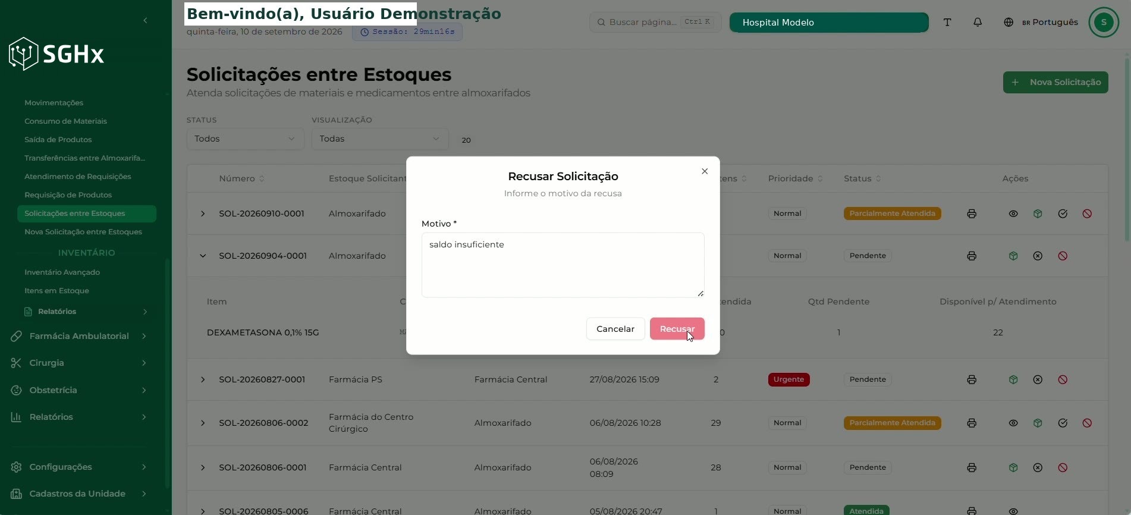The width and height of the screenshot is (1131, 515).
Task: Open Movimentações in the sidebar
Action: 54,103
